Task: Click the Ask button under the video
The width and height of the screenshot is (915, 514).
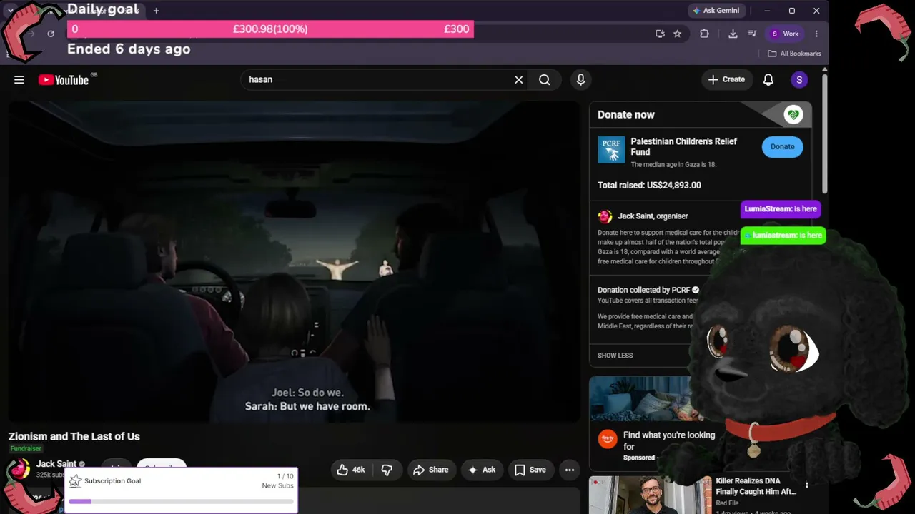Action: point(482,470)
